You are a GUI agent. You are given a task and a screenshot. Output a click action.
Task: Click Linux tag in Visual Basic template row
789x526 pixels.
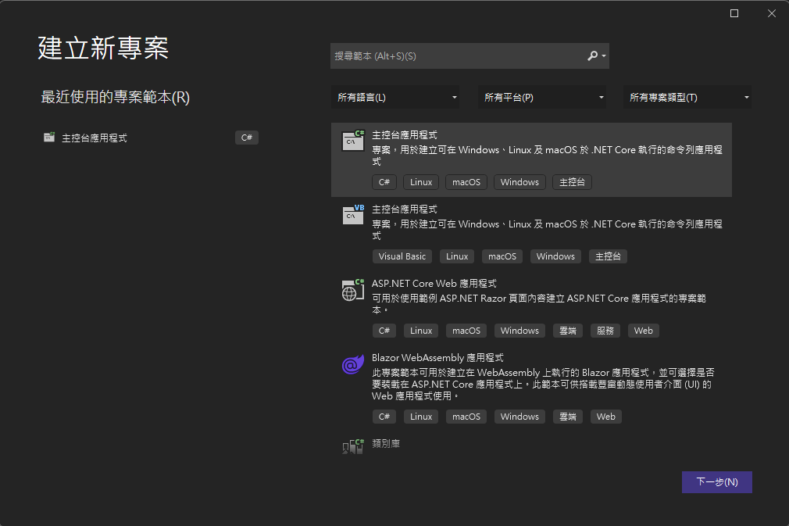(x=457, y=256)
